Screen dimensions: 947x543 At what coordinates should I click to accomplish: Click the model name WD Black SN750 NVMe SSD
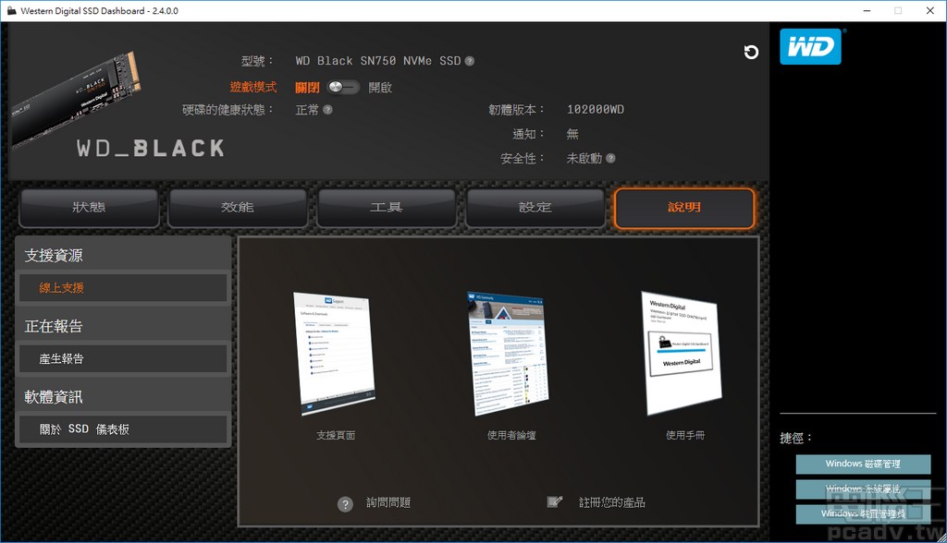(378, 61)
